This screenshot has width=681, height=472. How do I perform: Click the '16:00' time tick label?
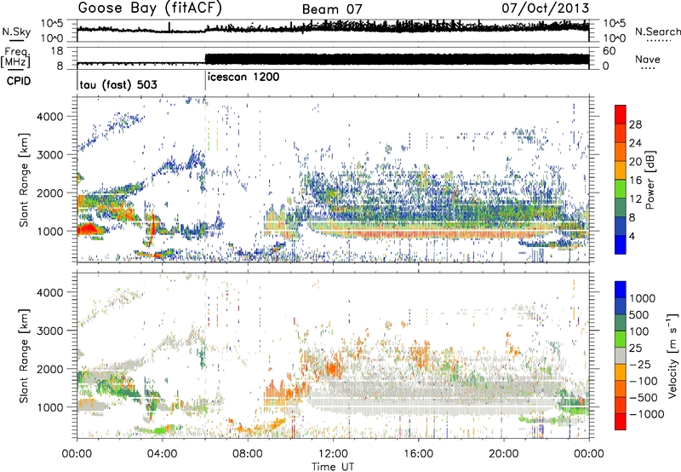pos(418,454)
